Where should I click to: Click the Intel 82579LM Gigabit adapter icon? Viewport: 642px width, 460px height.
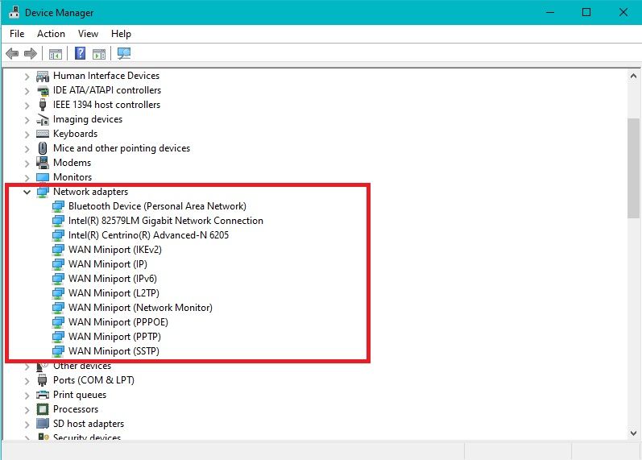point(58,221)
